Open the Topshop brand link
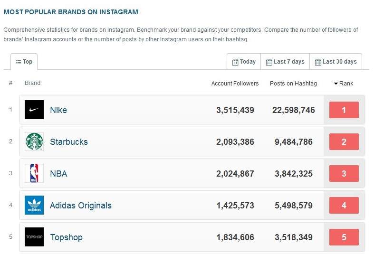The width and height of the screenshot is (374, 254). pos(67,237)
